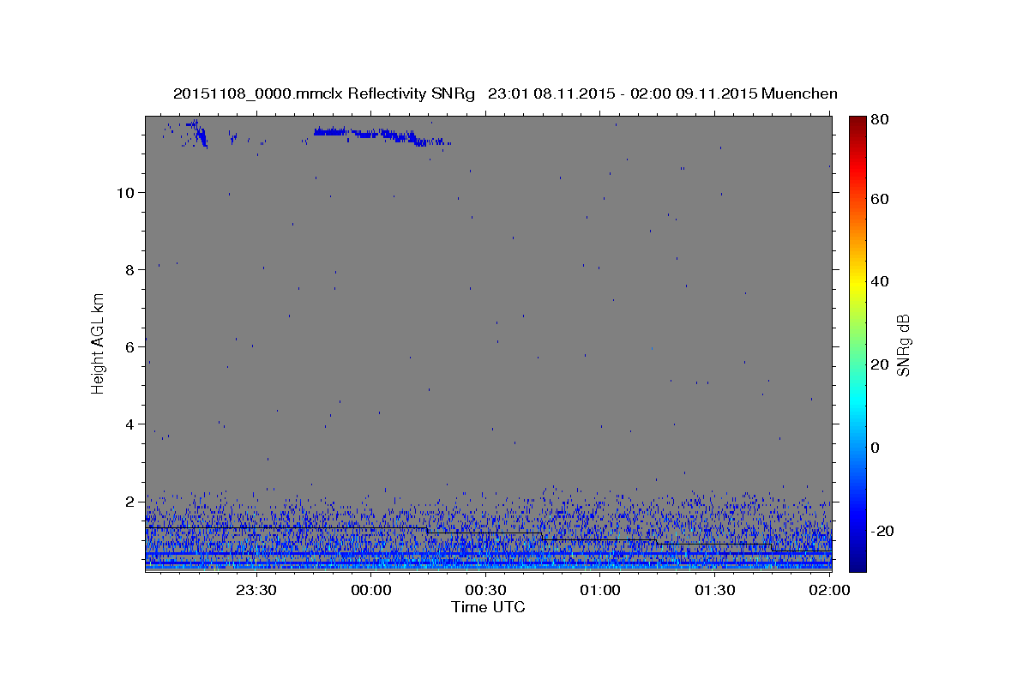Click the 'SNRg dB' colorbar label
The image size is (1029, 686).
[x=902, y=346]
